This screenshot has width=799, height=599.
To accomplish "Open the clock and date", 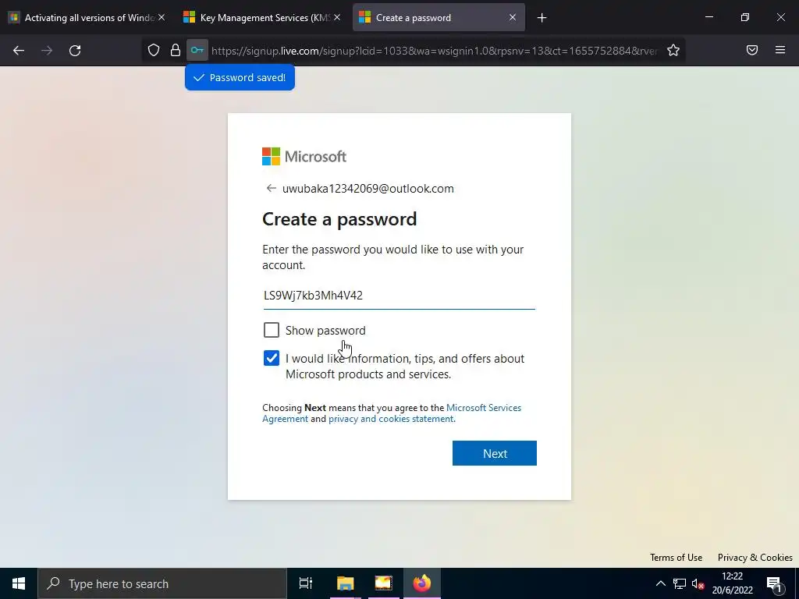I will [732, 583].
